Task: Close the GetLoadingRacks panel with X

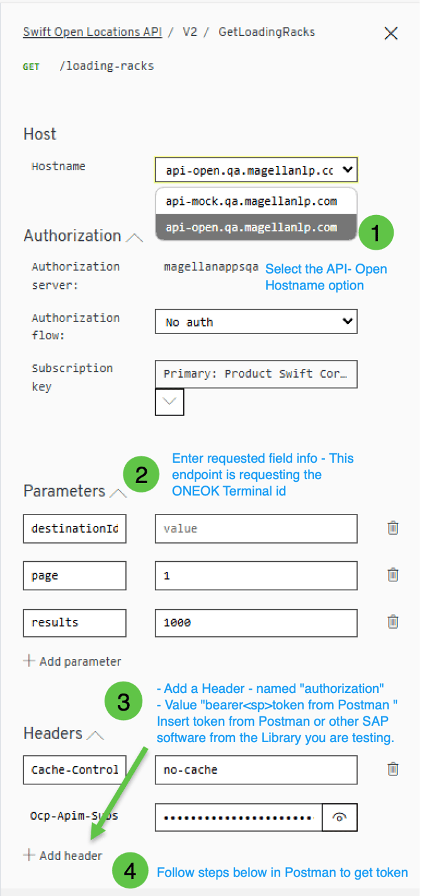Action: (x=391, y=33)
